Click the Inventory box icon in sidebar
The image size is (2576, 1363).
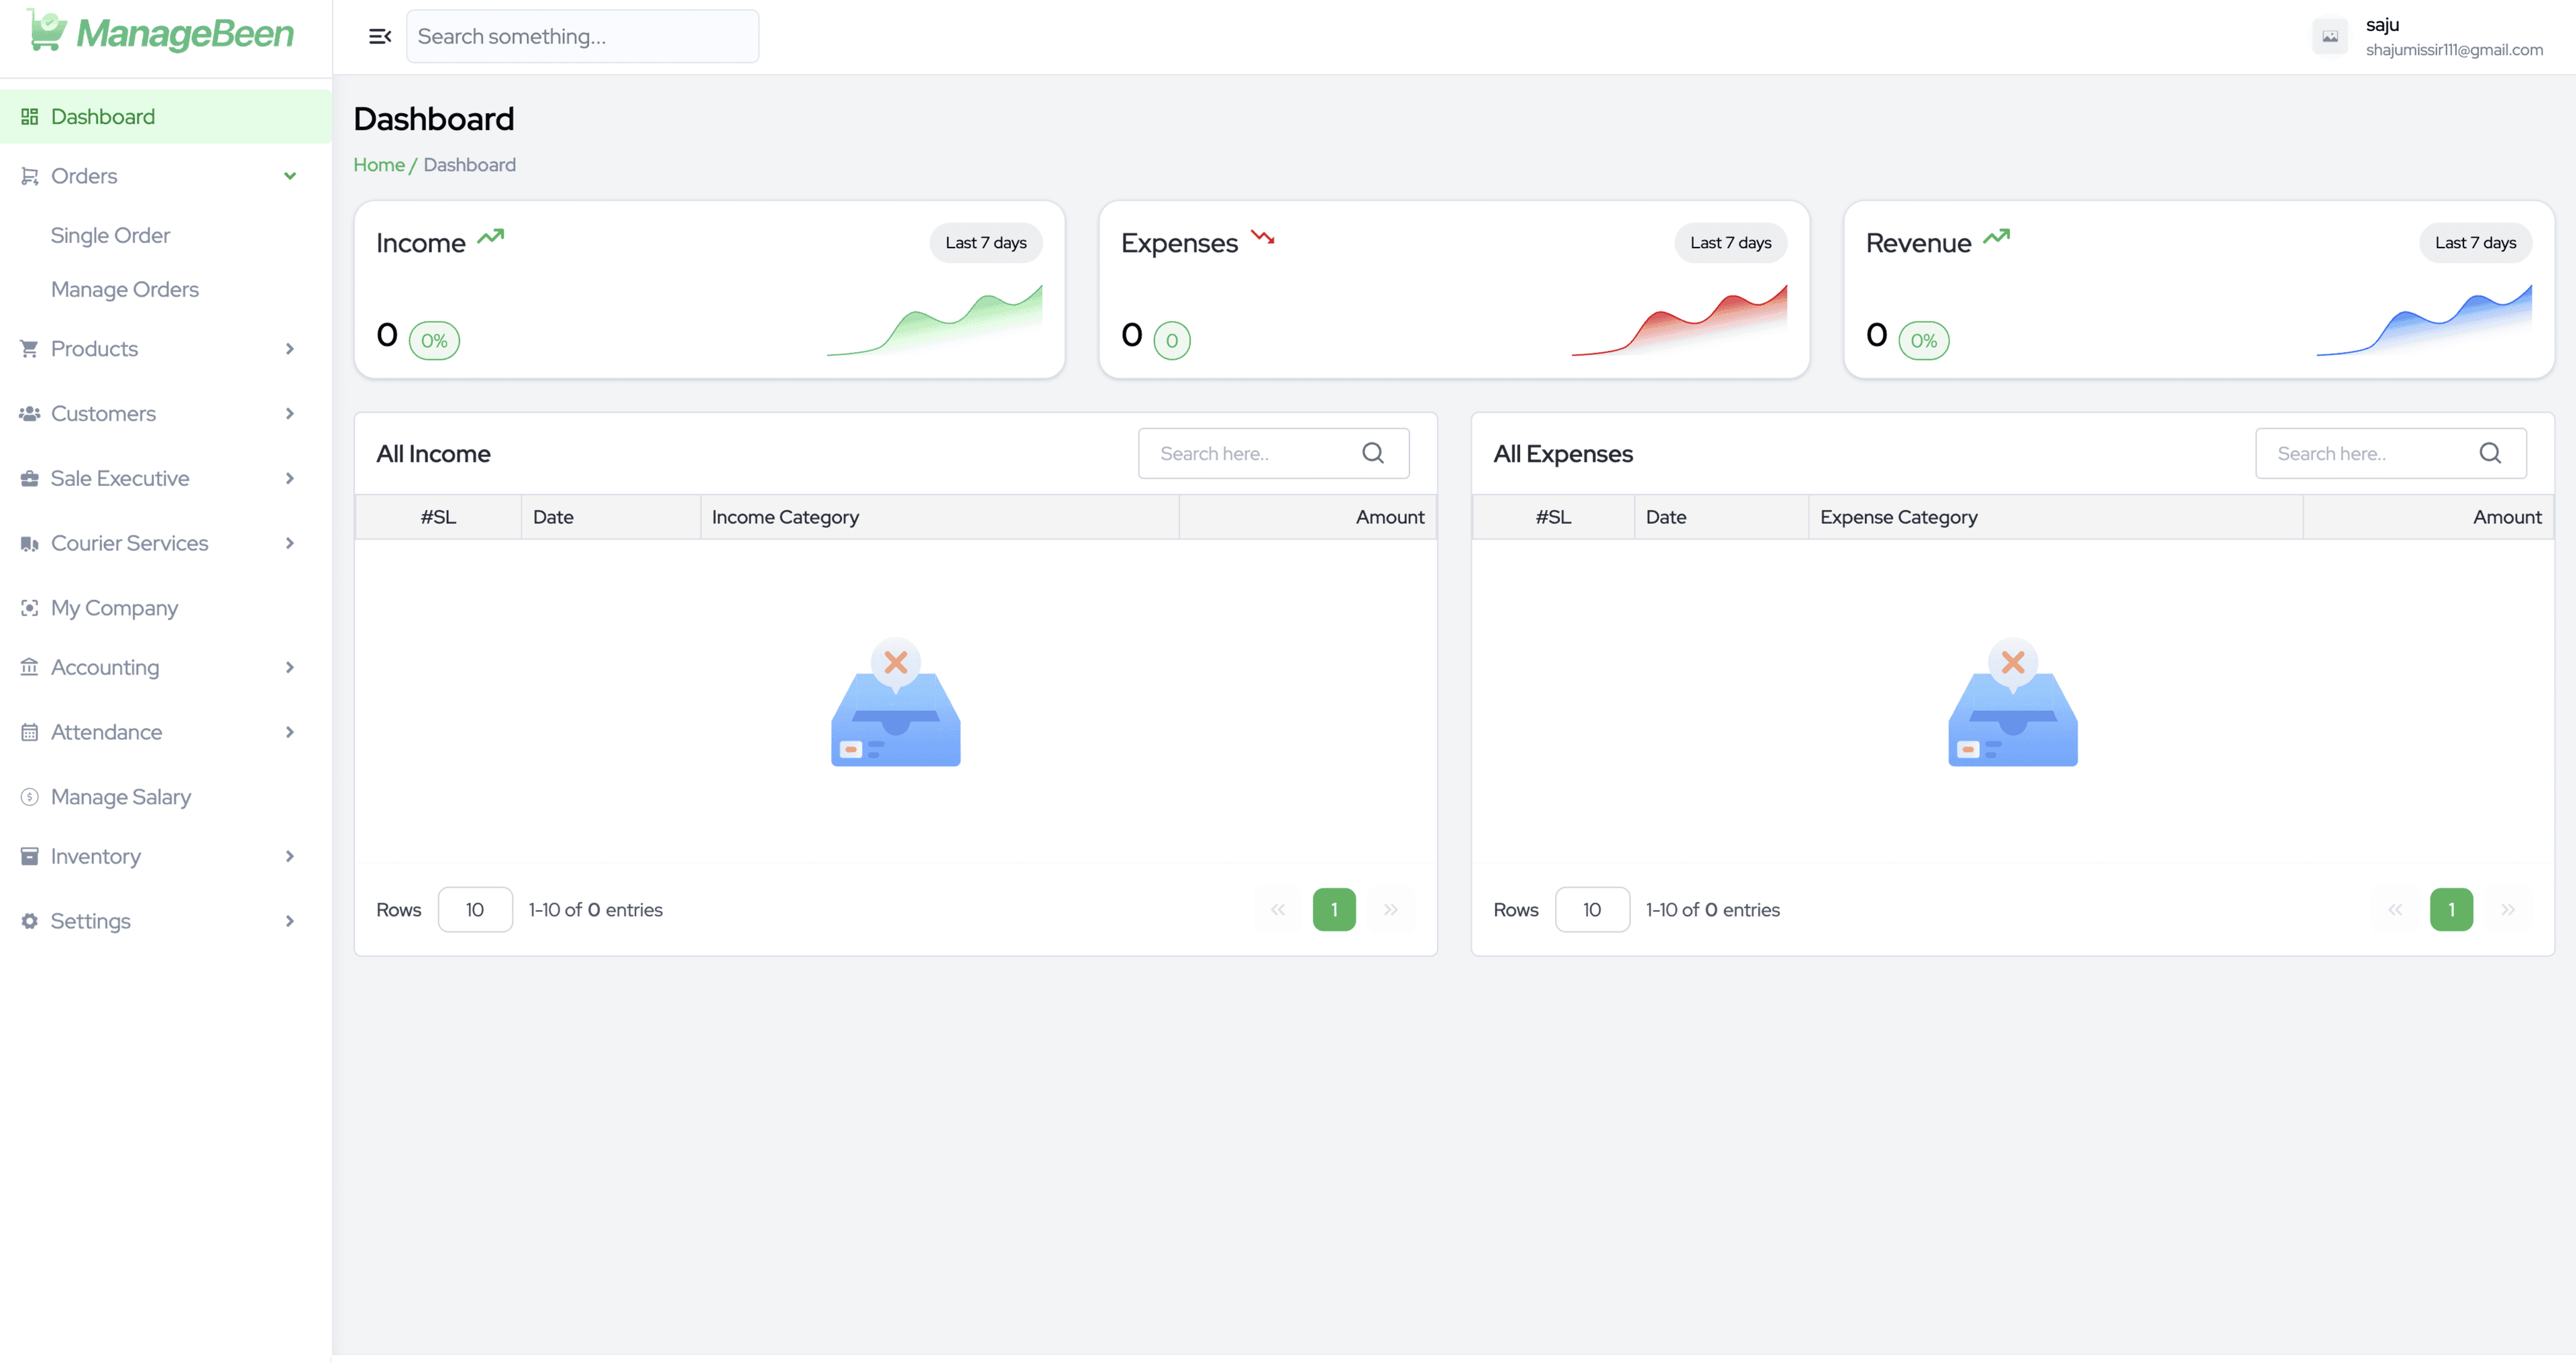29,856
